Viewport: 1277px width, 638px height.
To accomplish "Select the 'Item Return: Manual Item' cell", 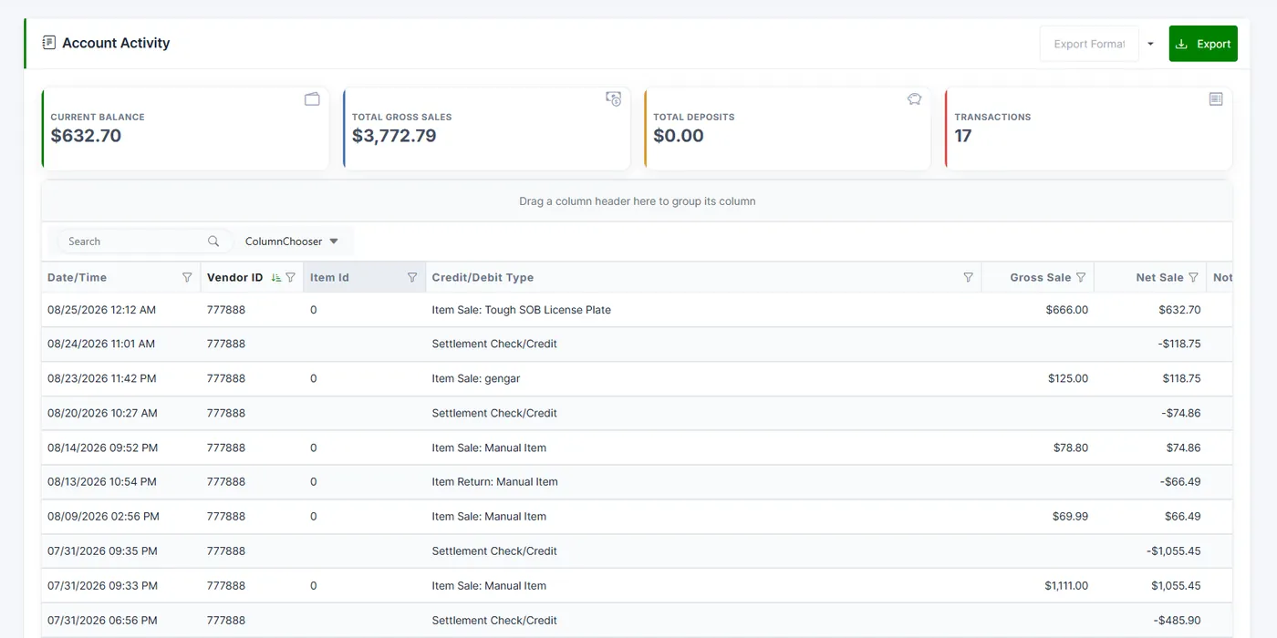I will click(703, 481).
